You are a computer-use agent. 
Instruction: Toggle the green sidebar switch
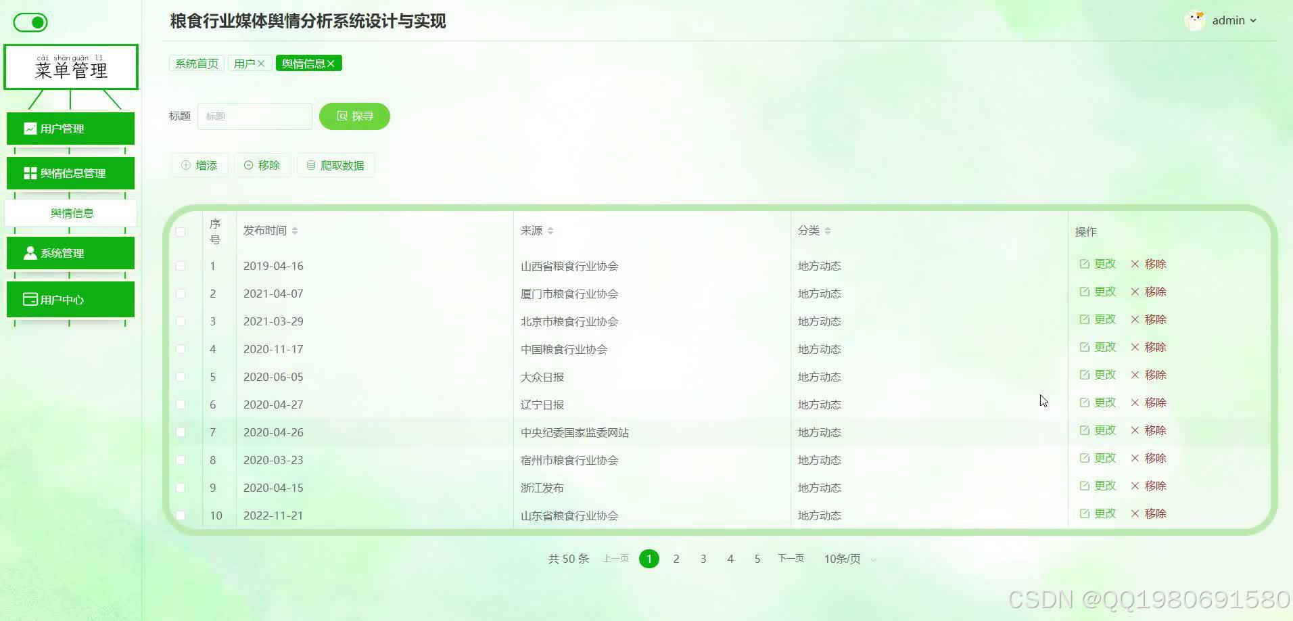tap(30, 22)
